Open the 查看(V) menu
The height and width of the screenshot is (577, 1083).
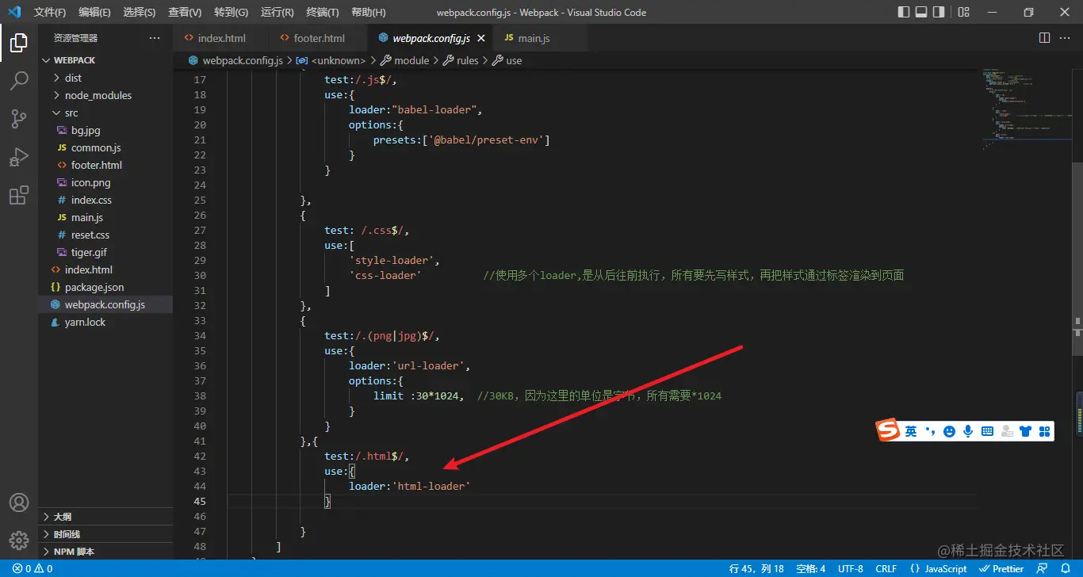185,12
